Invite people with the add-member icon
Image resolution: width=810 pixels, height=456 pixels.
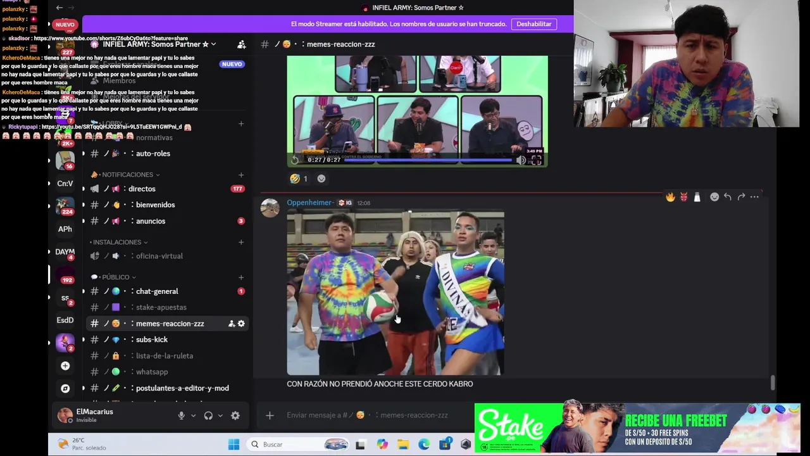pos(241,44)
